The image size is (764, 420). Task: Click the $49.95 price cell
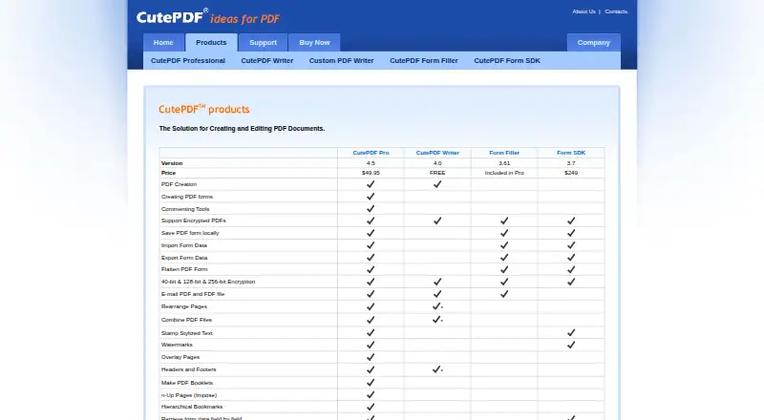point(371,173)
